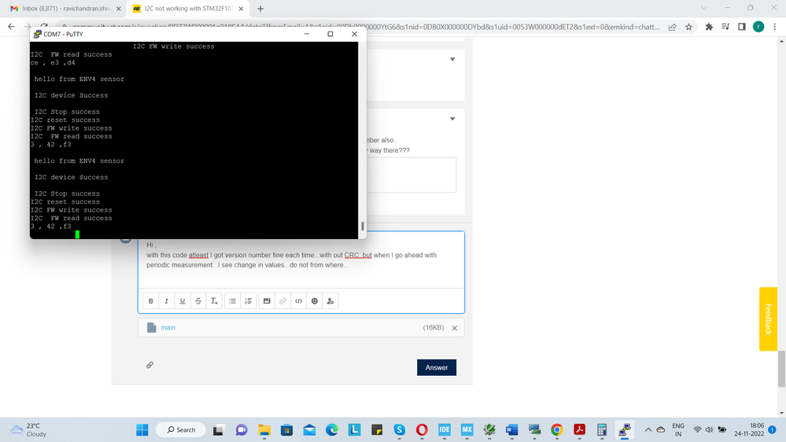Screen dimensions: 786x442
Task: Open the browser extensions puzzle icon
Action: (x=709, y=27)
